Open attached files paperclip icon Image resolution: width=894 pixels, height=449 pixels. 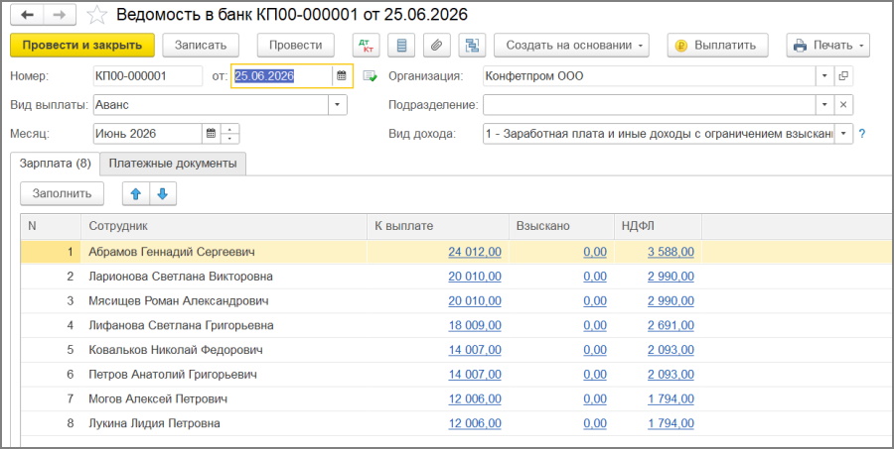pyautogui.click(x=437, y=46)
